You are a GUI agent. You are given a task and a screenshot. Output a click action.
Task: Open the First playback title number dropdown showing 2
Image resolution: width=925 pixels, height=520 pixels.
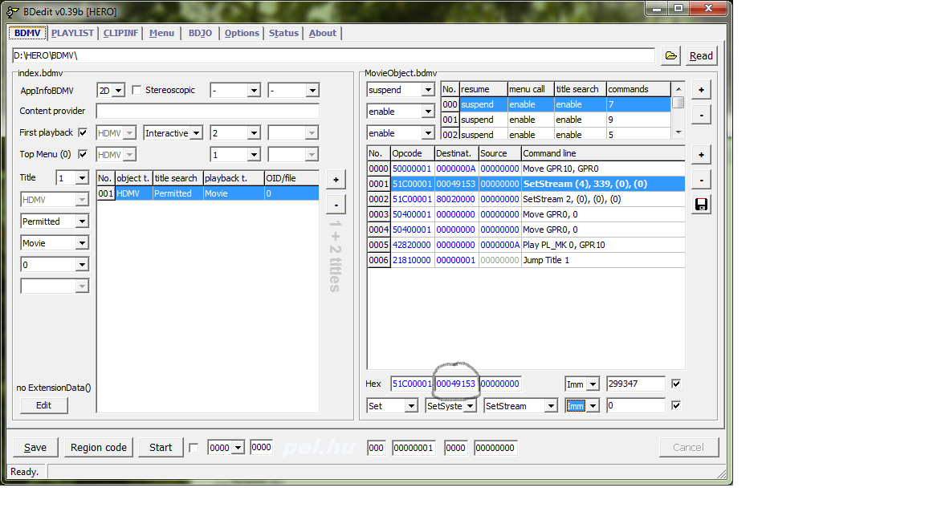coord(254,133)
